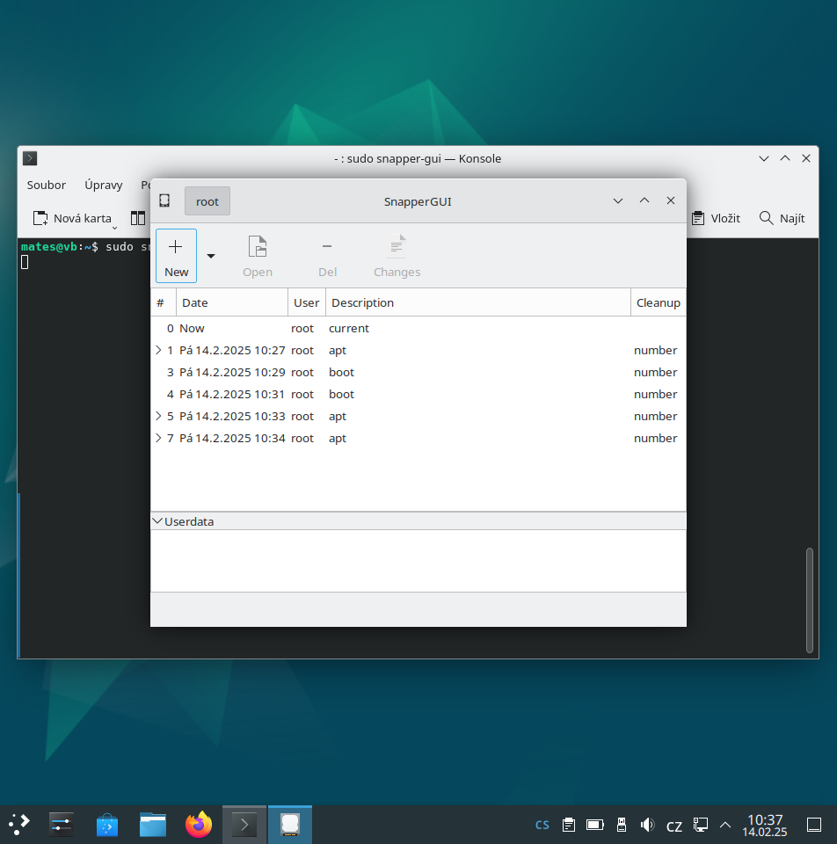
Task: Click the Vložit paste icon
Action: tap(698, 218)
